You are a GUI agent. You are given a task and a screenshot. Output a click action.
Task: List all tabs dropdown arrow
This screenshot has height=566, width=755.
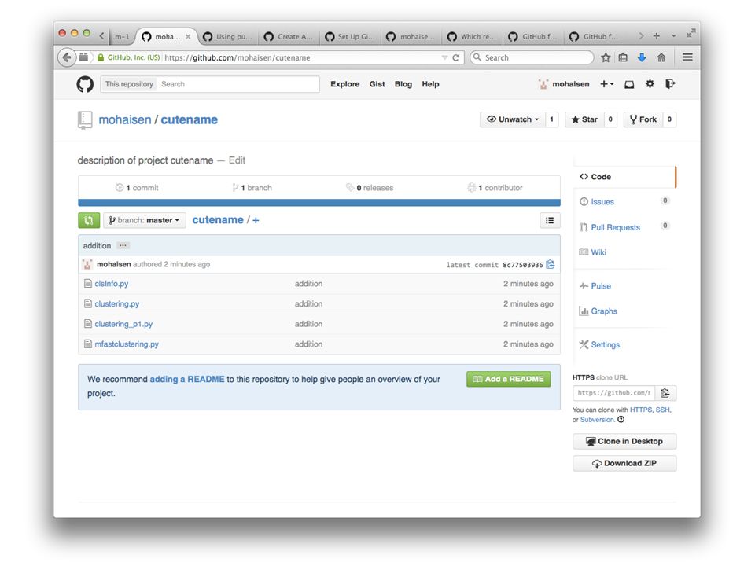click(x=674, y=36)
